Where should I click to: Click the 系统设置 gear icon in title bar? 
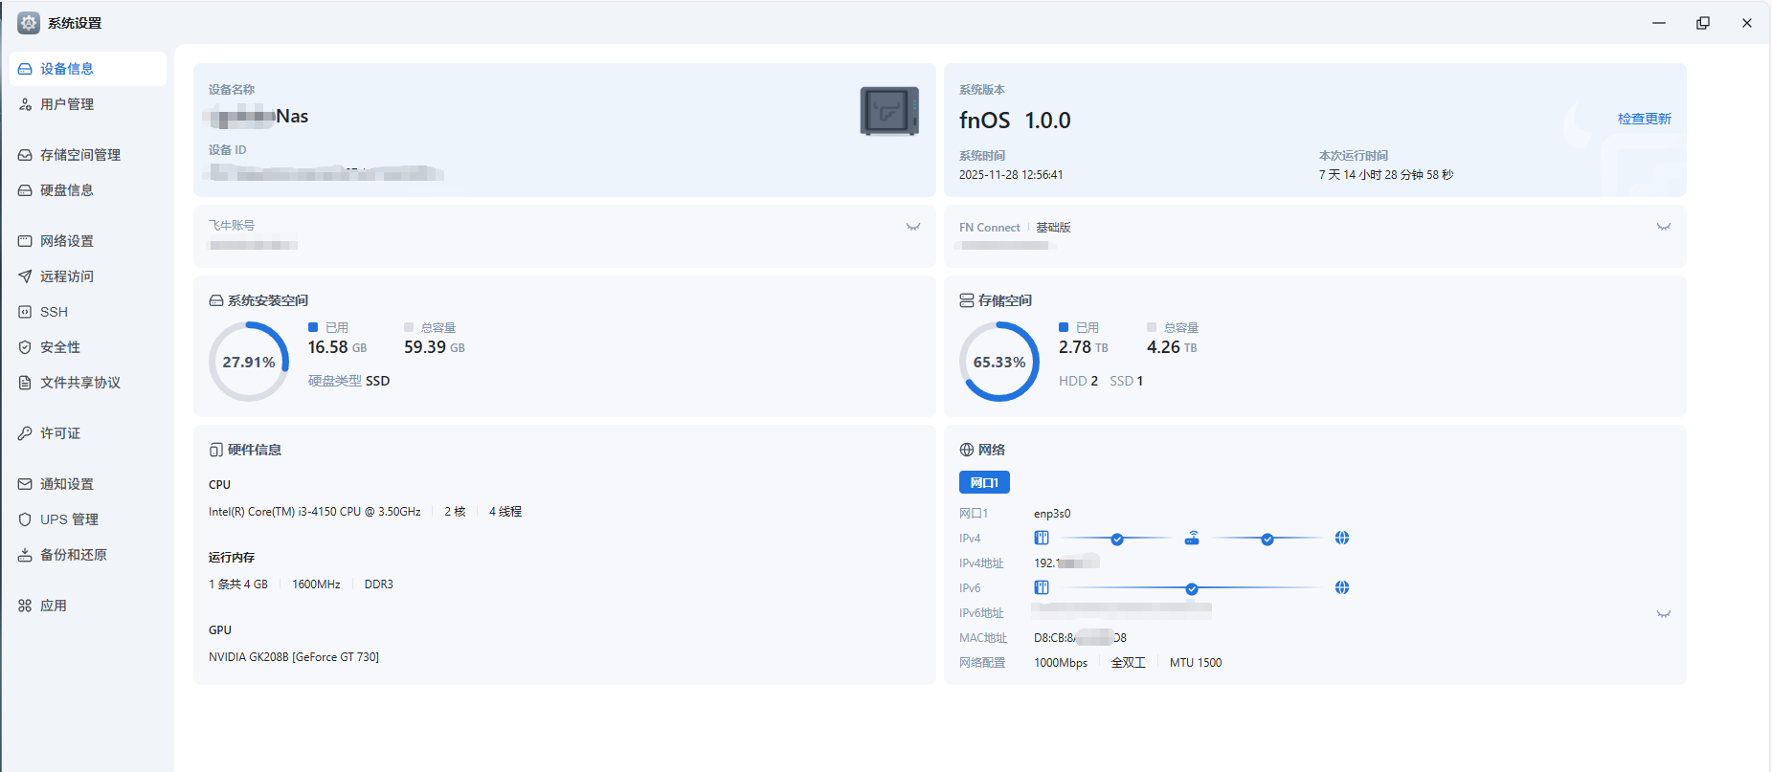(29, 23)
